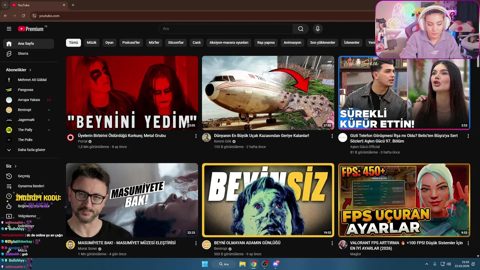Open Mehmet Ali Güldal subscription channel
The width and height of the screenshot is (480, 270).
pyautogui.click(x=28, y=80)
